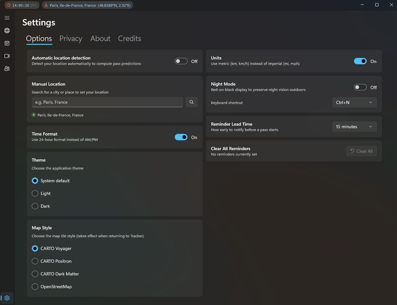397x305 pixels.
Task: Click the location pin icon in title bar
Action: pos(46,6)
